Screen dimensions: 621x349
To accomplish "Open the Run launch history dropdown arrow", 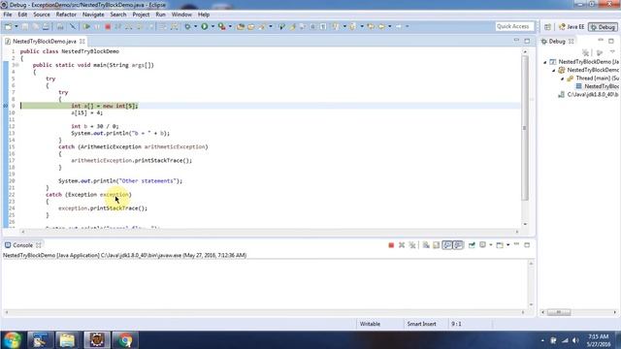I will tap(212, 26).
